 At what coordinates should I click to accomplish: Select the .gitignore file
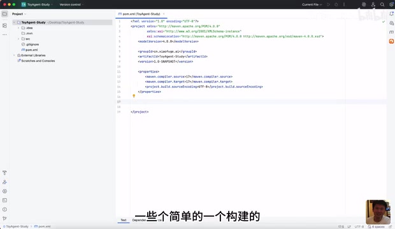30,45
